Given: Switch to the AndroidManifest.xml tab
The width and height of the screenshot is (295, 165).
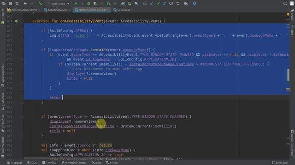Looking at the screenshot, I should click(24, 10).
